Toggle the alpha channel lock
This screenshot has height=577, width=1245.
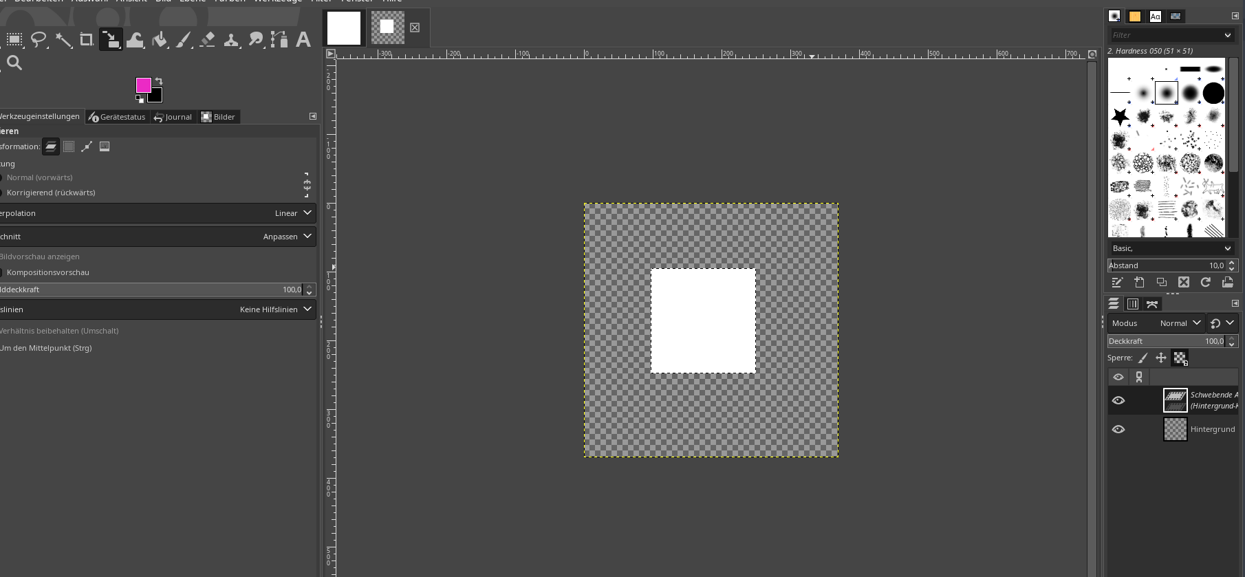1180,358
